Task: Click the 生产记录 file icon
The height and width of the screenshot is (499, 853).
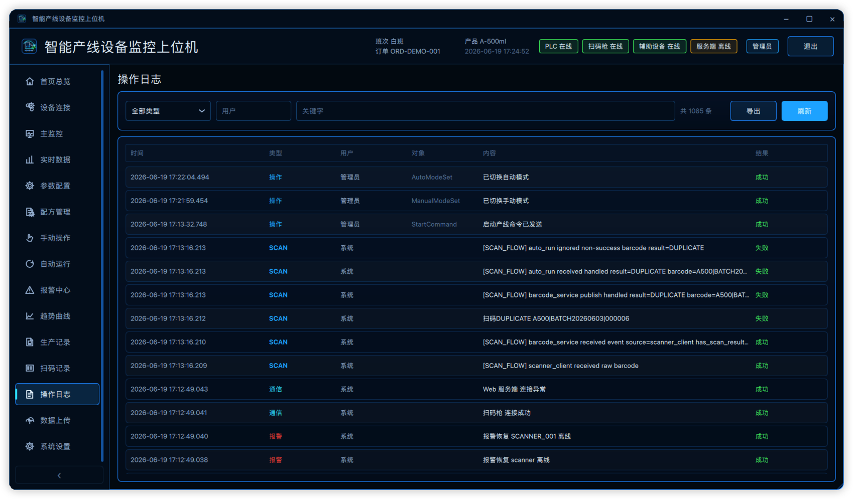Action: click(x=30, y=342)
